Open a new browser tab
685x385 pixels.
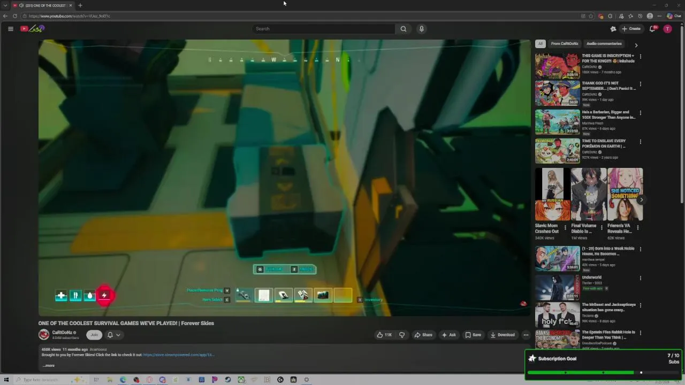click(x=80, y=5)
